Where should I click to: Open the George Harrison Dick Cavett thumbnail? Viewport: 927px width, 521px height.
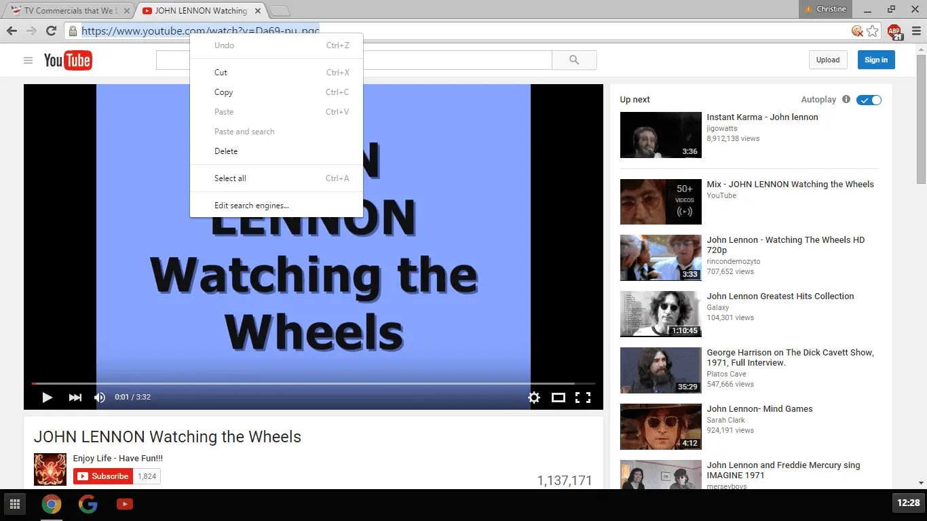661,370
